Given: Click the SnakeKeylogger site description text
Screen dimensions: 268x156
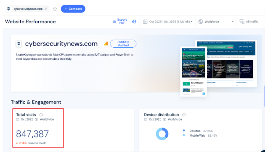Looking at the screenshot, I should coord(74,56).
